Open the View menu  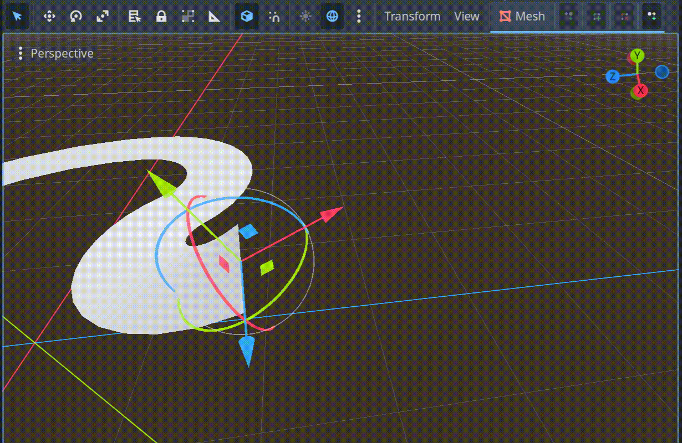pos(466,16)
